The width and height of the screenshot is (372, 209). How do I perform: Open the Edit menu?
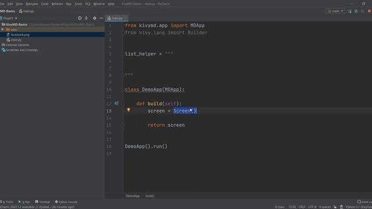pyautogui.click(x=10, y=4)
